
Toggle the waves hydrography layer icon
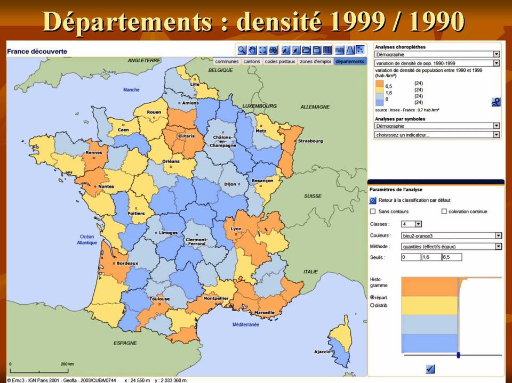[340, 50]
